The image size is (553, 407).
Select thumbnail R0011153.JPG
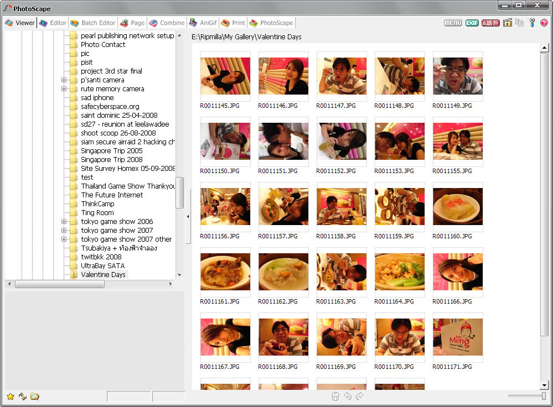pyautogui.click(x=400, y=142)
